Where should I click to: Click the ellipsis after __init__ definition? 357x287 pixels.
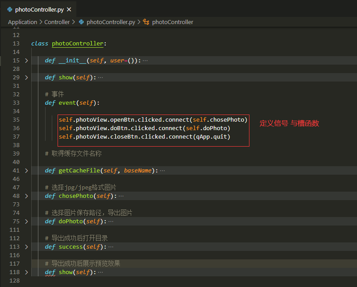[x=145, y=61]
